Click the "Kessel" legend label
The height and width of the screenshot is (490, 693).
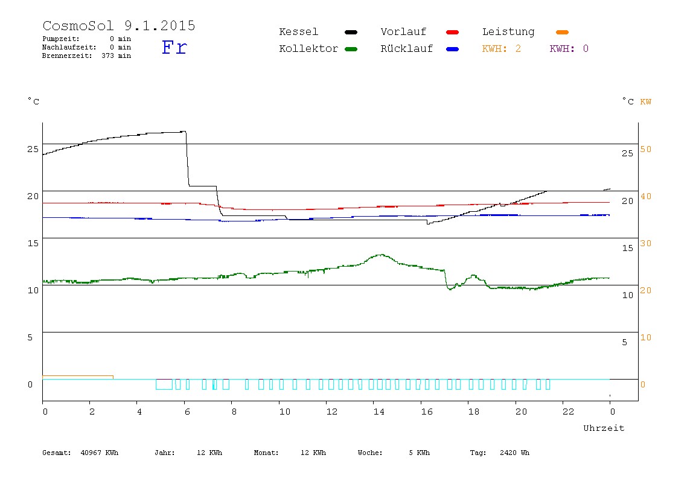[299, 32]
